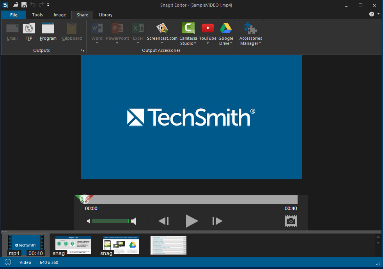Open the folder icon in quick access toolbar

(15, 5)
